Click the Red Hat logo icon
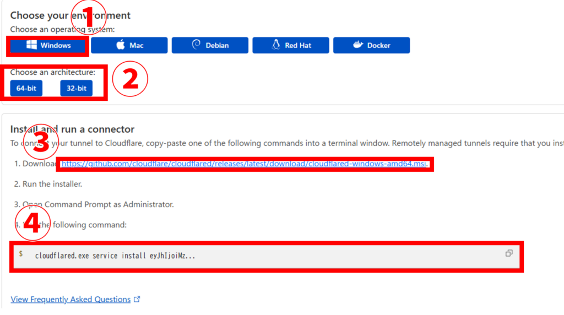564x315 pixels. pyautogui.click(x=276, y=45)
